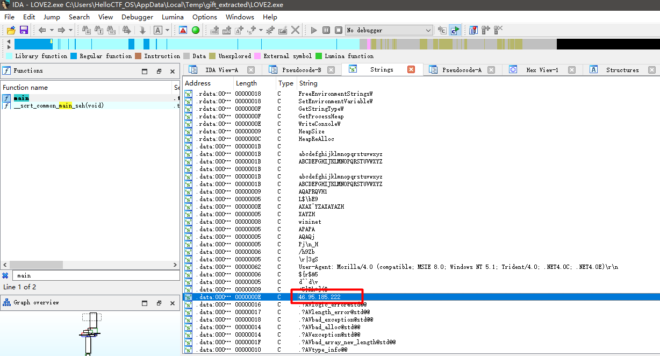Click the red warning triangle icon
The height and width of the screenshot is (356, 660).
183,30
